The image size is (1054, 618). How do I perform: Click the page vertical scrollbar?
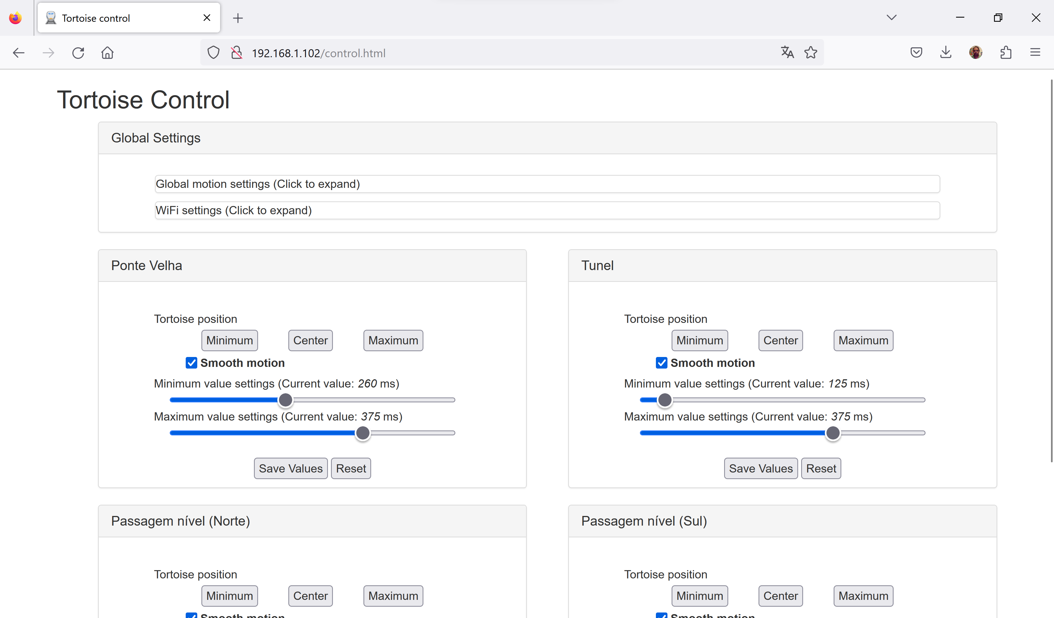coord(1052,271)
